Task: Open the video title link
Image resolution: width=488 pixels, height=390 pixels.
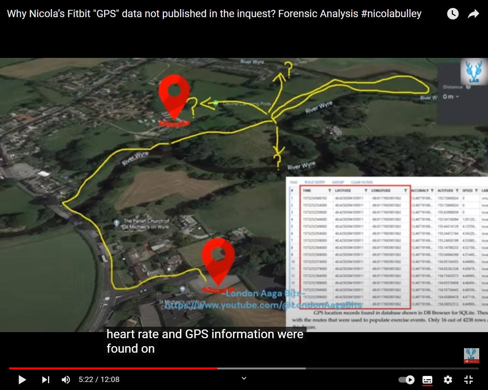Action: coord(214,14)
